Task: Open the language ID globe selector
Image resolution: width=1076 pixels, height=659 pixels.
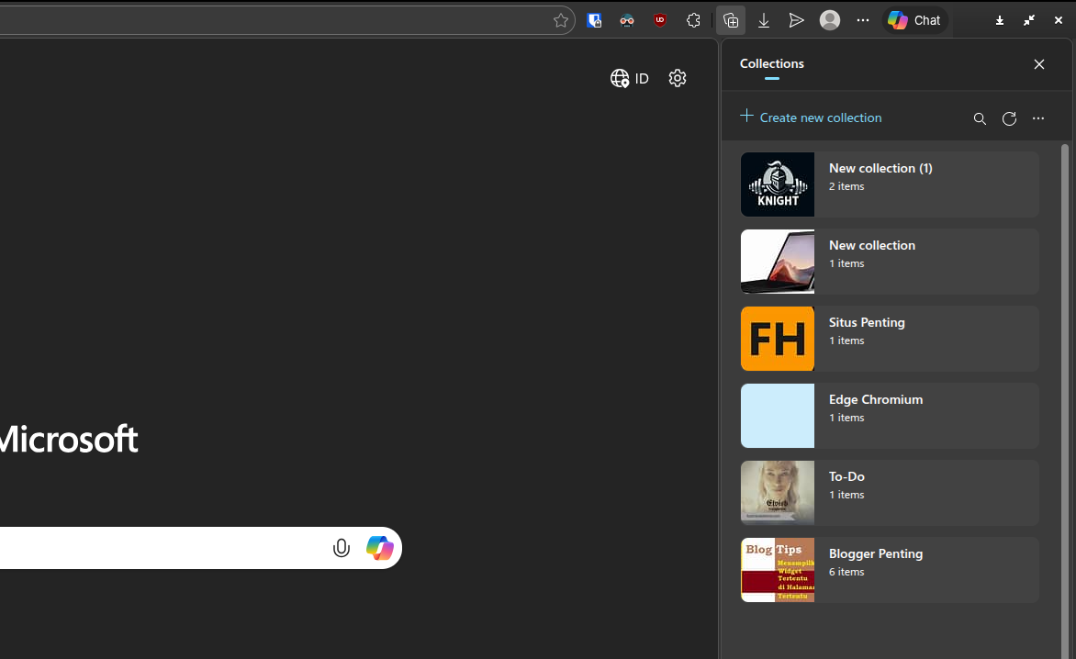Action: click(x=630, y=78)
